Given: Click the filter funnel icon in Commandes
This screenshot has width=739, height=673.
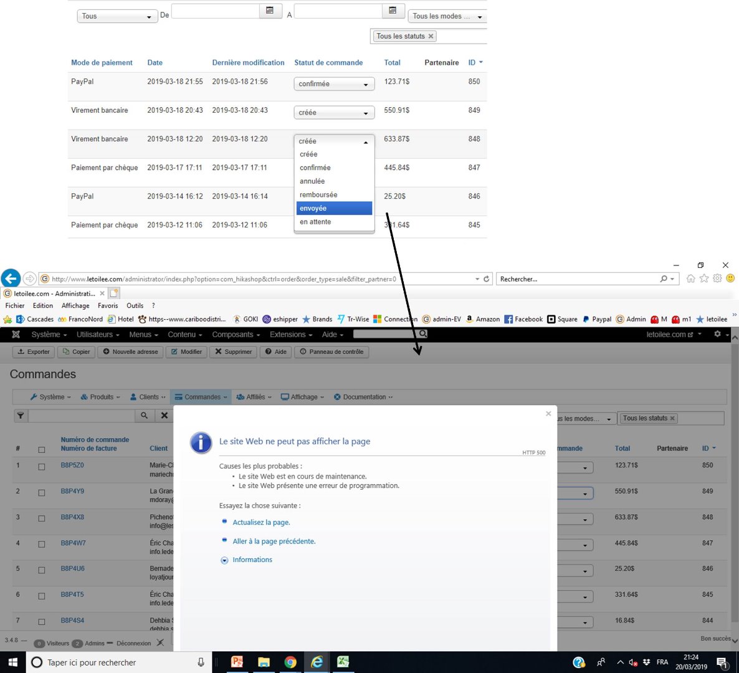Looking at the screenshot, I should coord(21,415).
